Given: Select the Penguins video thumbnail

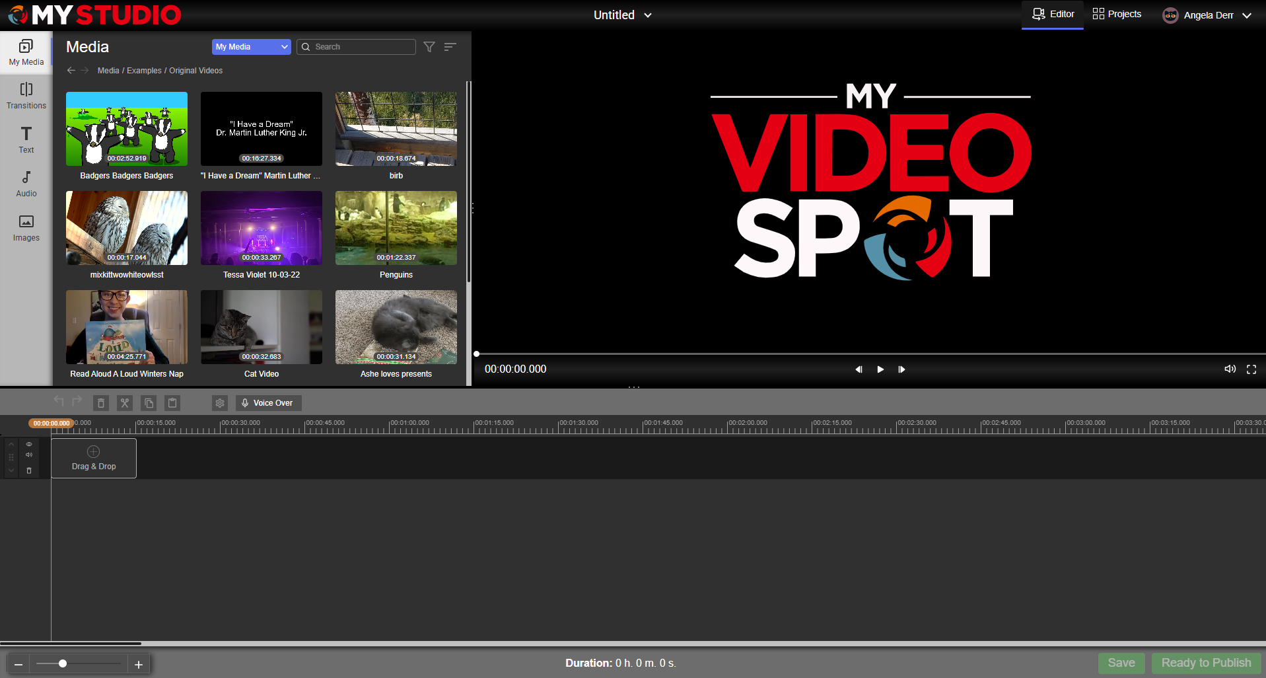Looking at the screenshot, I should (396, 228).
